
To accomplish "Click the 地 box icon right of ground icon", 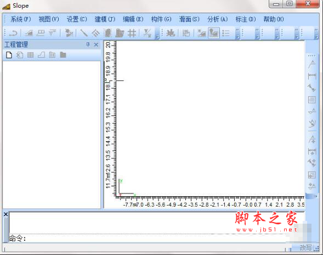I will pyautogui.click(x=186, y=33).
